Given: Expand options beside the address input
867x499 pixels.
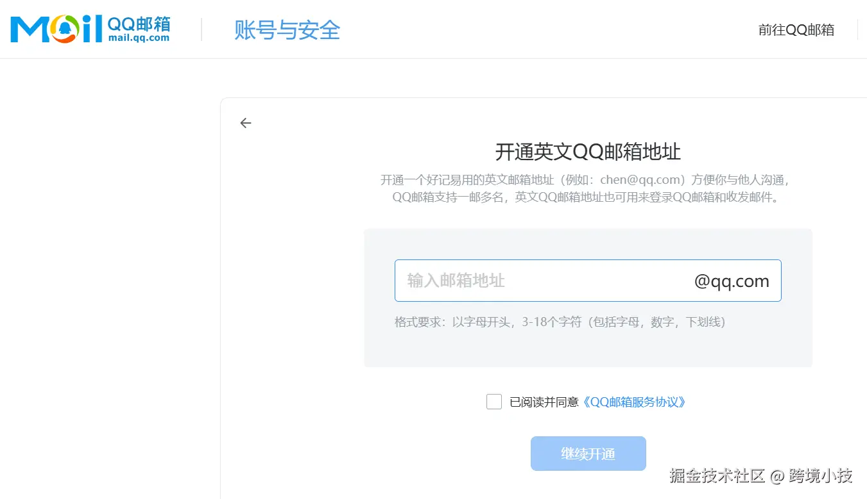Looking at the screenshot, I should (731, 281).
